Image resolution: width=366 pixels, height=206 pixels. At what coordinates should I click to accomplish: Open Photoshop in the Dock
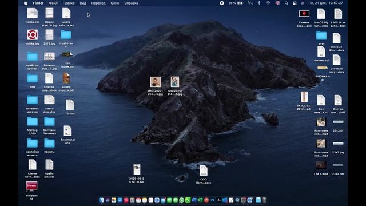click(x=213, y=200)
